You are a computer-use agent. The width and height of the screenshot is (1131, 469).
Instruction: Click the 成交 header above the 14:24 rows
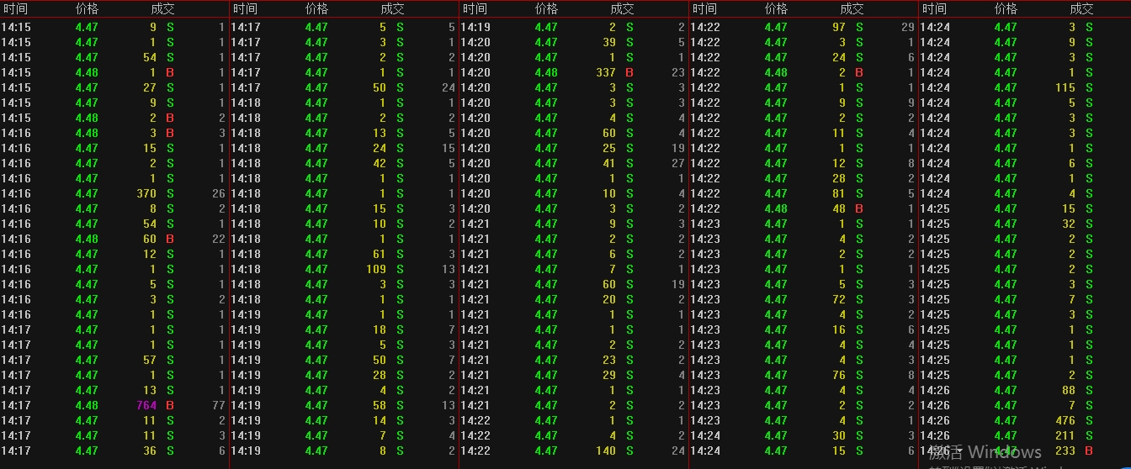click(x=1081, y=9)
